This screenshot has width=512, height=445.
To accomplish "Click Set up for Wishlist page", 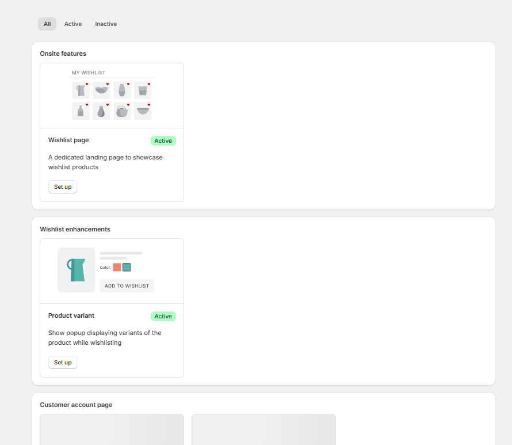I will click(x=63, y=187).
